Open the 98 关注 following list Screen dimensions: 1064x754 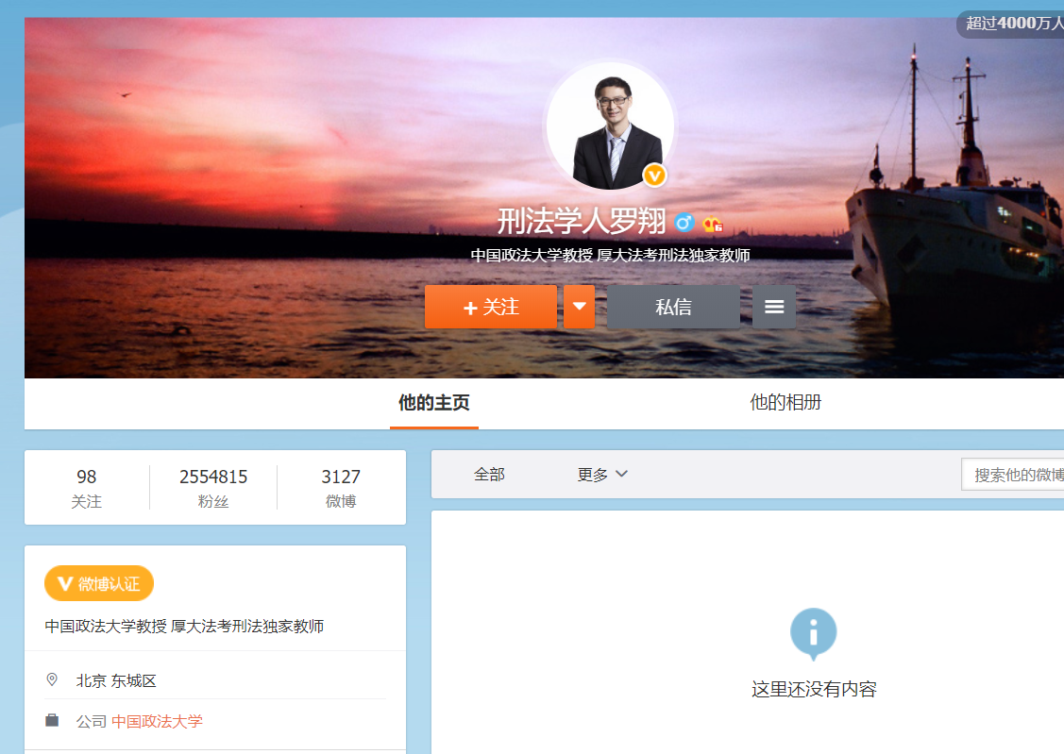(87, 487)
